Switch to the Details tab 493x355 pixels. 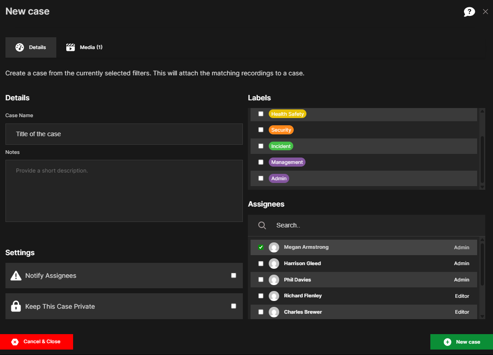[x=31, y=47]
